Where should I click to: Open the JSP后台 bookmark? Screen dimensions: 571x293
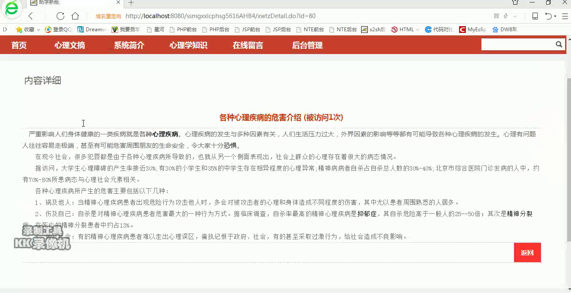(278, 30)
